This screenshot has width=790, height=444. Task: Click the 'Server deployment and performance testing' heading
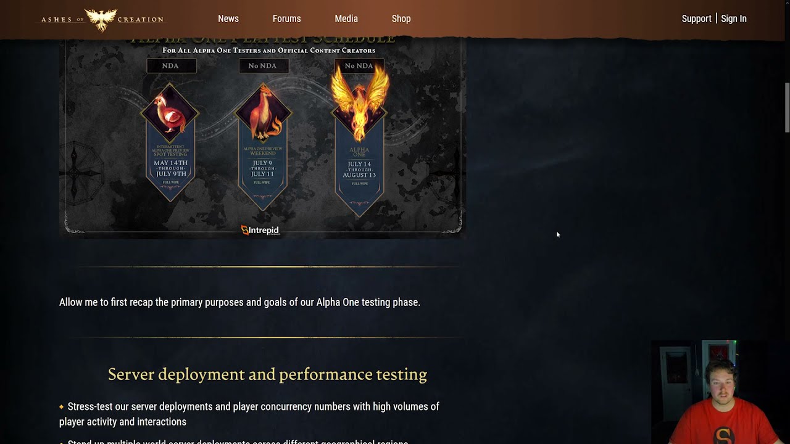(267, 374)
